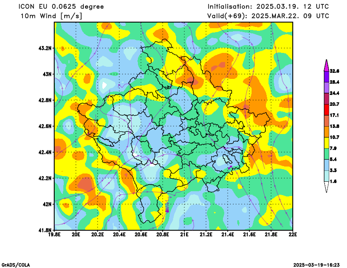Click the pale cyan colorbar swatch below 3.3
This screenshot has height=268, width=347.
click(327, 176)
